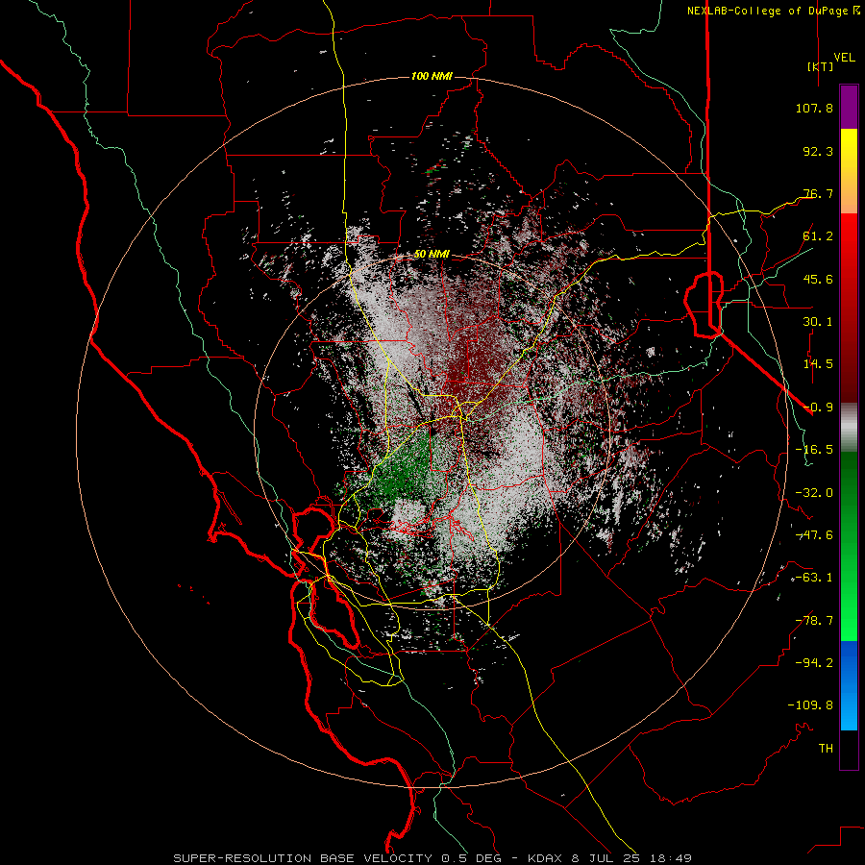
Task: Select the 61.2 legend value
Action: (818, 236)
